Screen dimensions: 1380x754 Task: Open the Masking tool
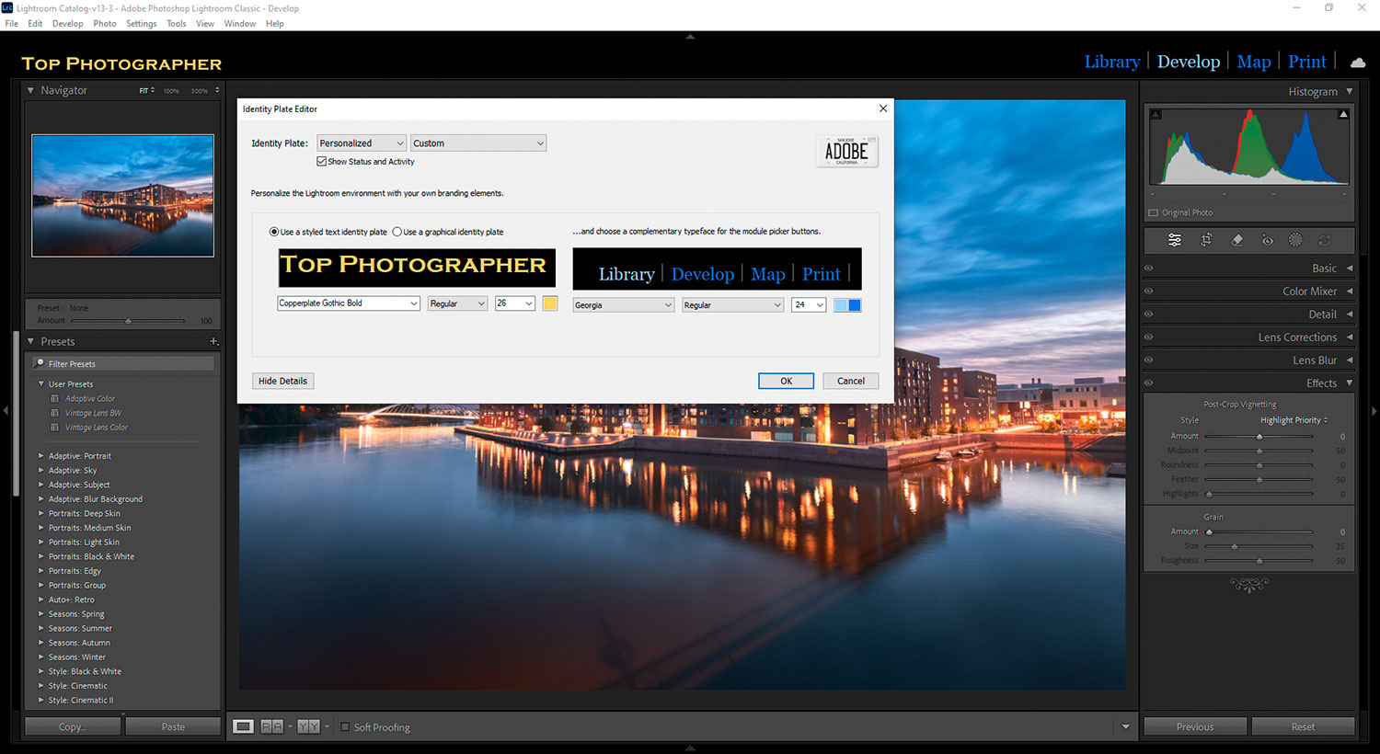coord(1295,240)
